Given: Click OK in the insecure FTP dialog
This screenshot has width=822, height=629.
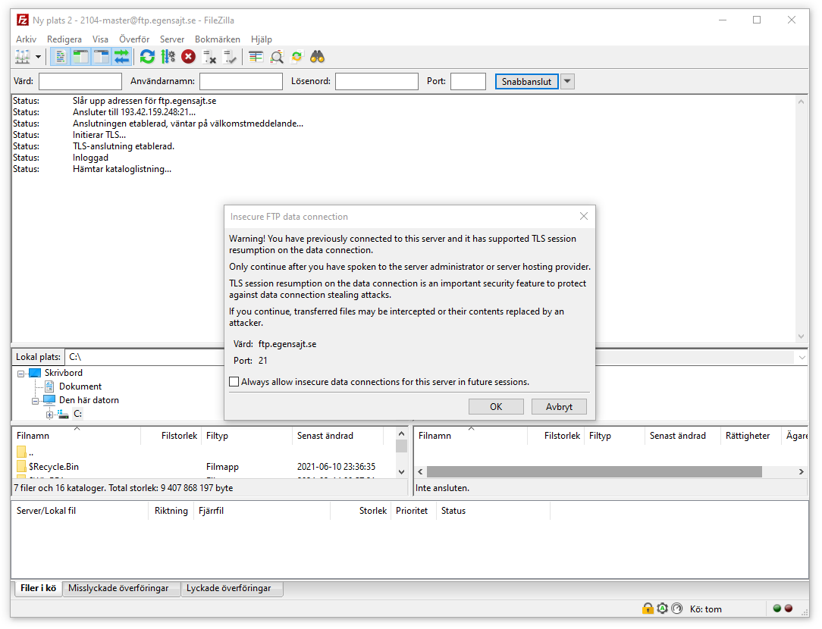Looking at the screenshot, I should (x=496, y=407).
